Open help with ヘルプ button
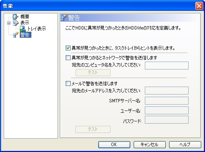Screen dimensions: 205x152 pos(185,145)
